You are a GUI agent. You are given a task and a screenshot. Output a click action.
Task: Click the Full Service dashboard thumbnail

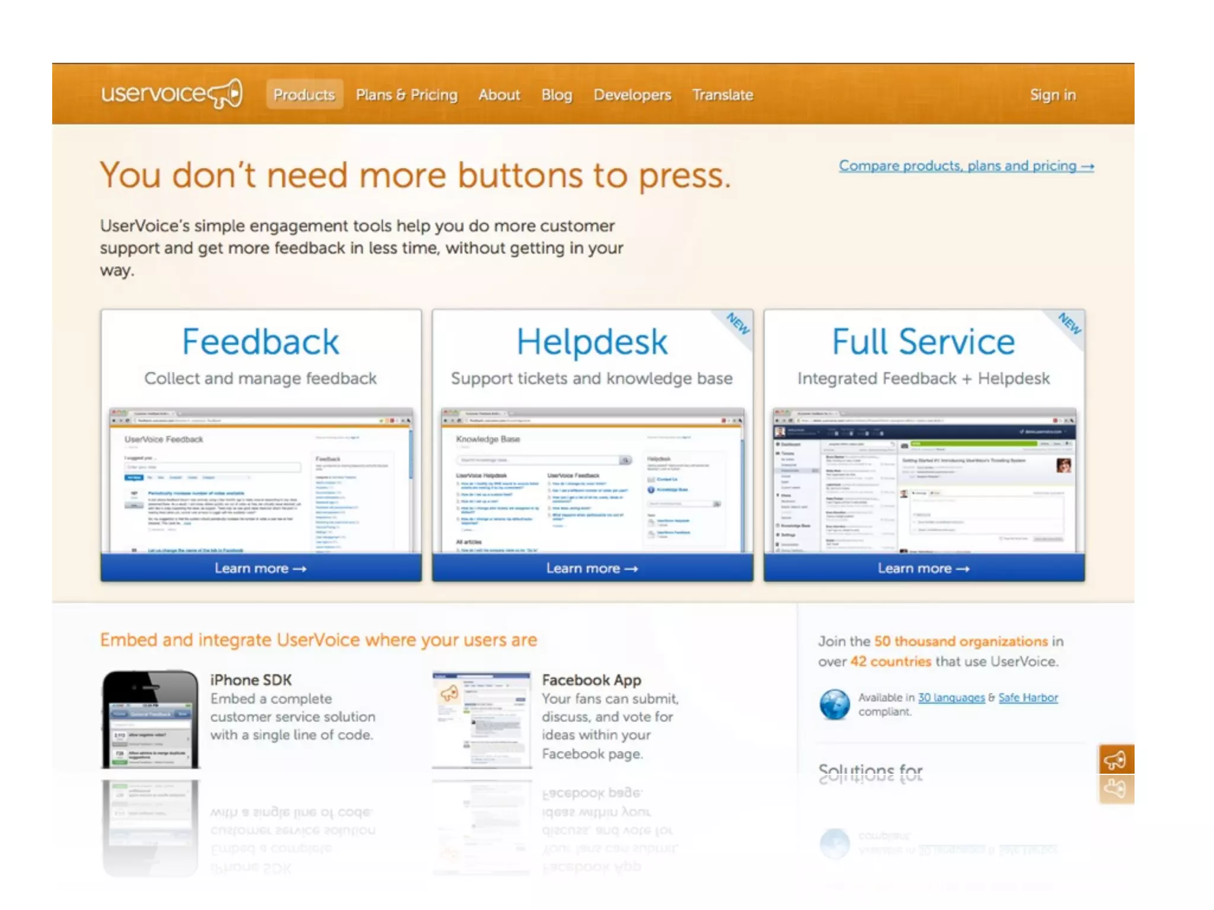point(924,480)
